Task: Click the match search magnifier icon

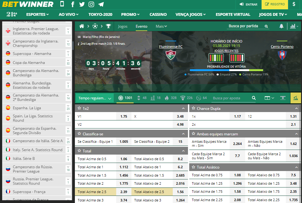Action: tap(266, 26)
